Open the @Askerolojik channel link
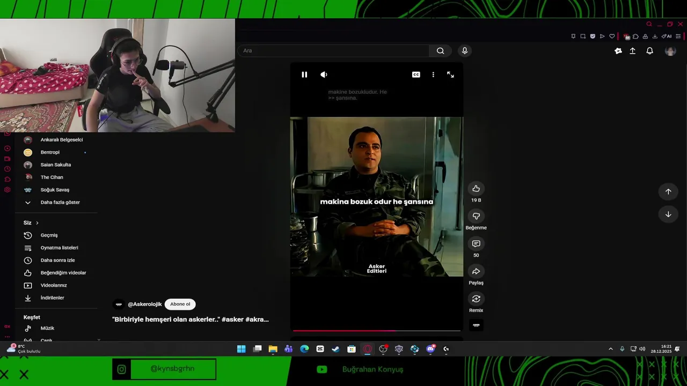 [x=144, y=304]
